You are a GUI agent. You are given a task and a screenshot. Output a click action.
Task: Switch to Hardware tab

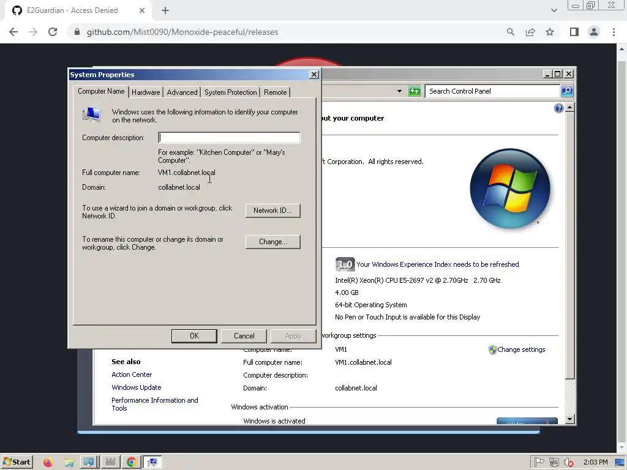(x=146, y=92)
